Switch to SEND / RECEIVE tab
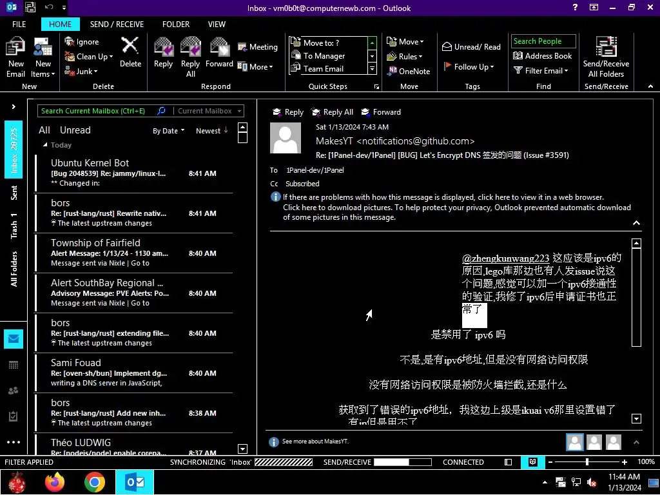The height and width of the screenshot is (495, 660). (117, 24)
